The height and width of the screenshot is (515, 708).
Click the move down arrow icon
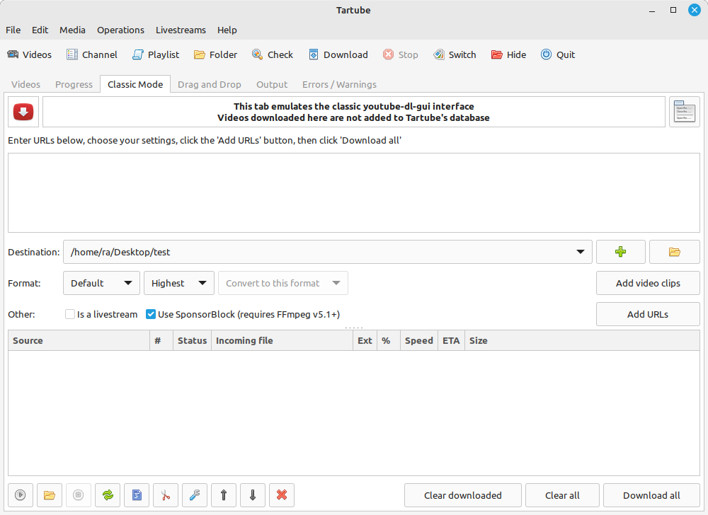point(253,495)
